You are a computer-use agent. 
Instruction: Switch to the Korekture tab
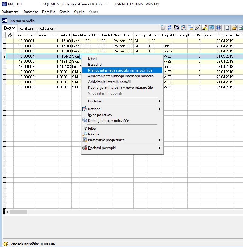26,28
